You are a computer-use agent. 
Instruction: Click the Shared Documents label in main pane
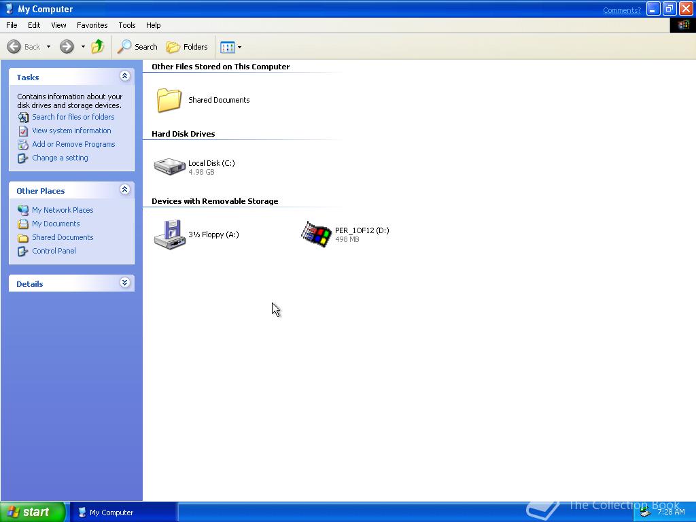[x=219, y=100]
